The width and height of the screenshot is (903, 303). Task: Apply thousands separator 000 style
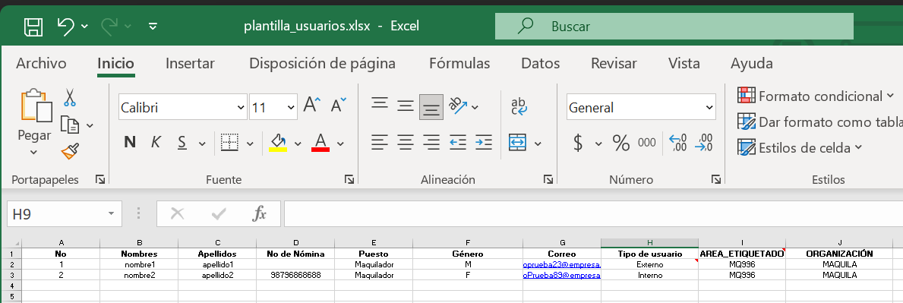pyautogui.click(x=647, y=142)
